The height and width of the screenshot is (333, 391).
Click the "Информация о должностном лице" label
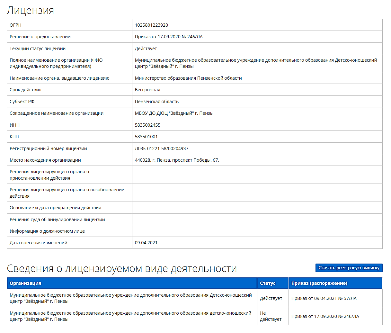[x=47, y=231]
